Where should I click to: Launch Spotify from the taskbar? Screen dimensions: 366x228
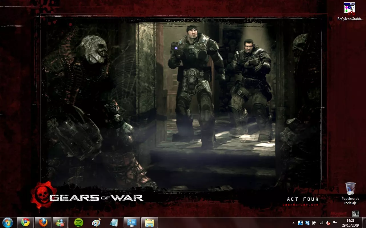pos(79,222)
